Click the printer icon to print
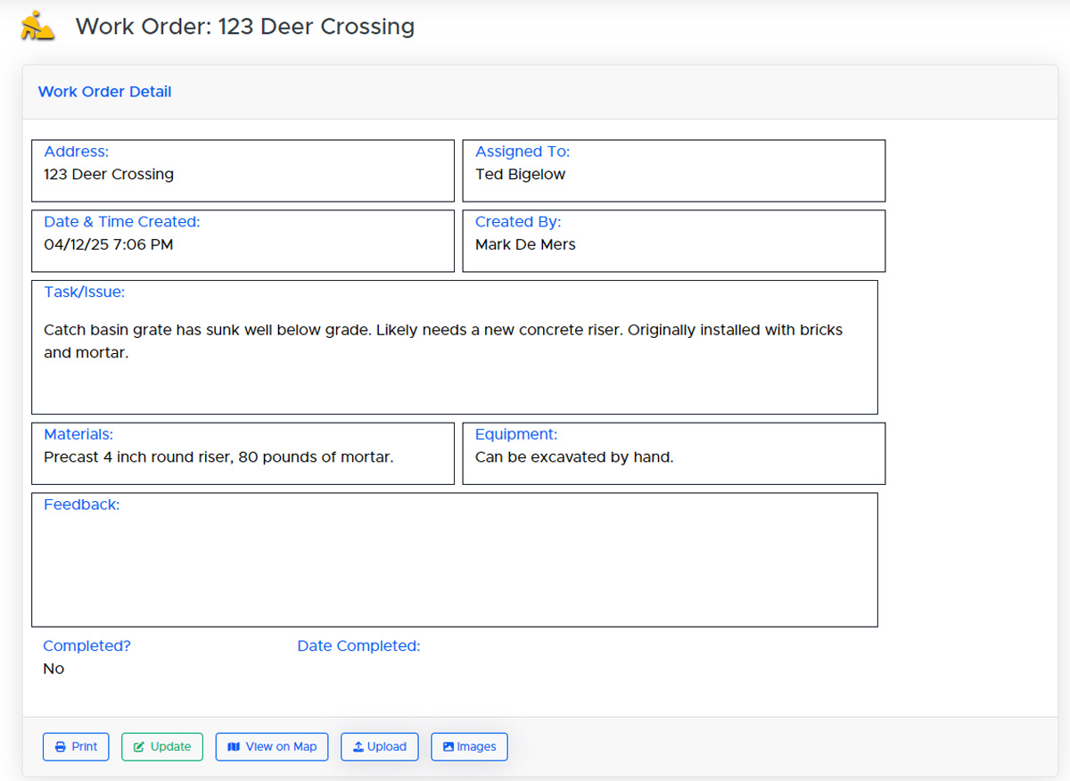Image resolution: width=1070 pixels, height=781 pixels. tap(60, 747)
